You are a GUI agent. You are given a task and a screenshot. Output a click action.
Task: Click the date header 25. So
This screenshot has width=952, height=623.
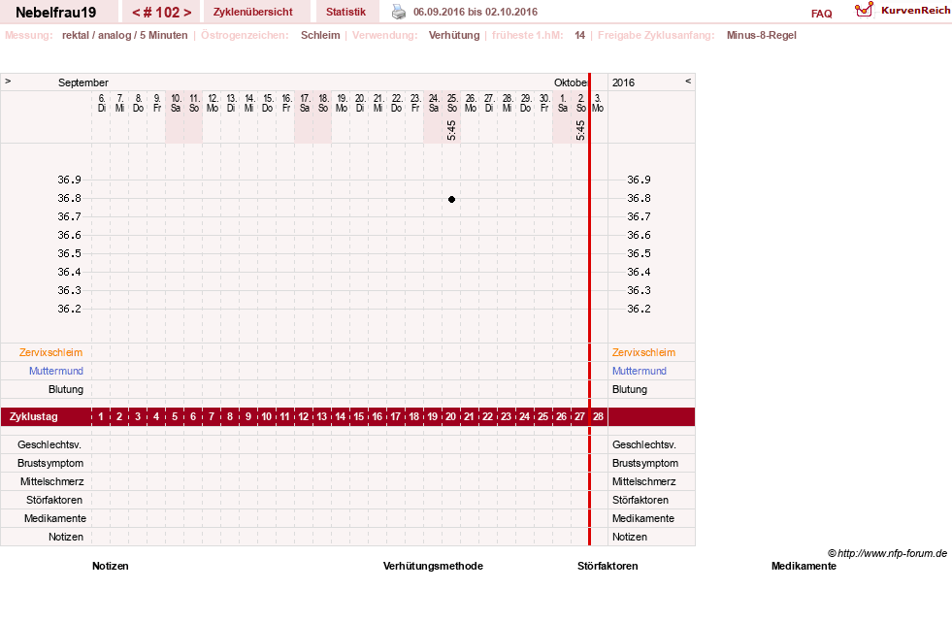[x=451, y=103]
